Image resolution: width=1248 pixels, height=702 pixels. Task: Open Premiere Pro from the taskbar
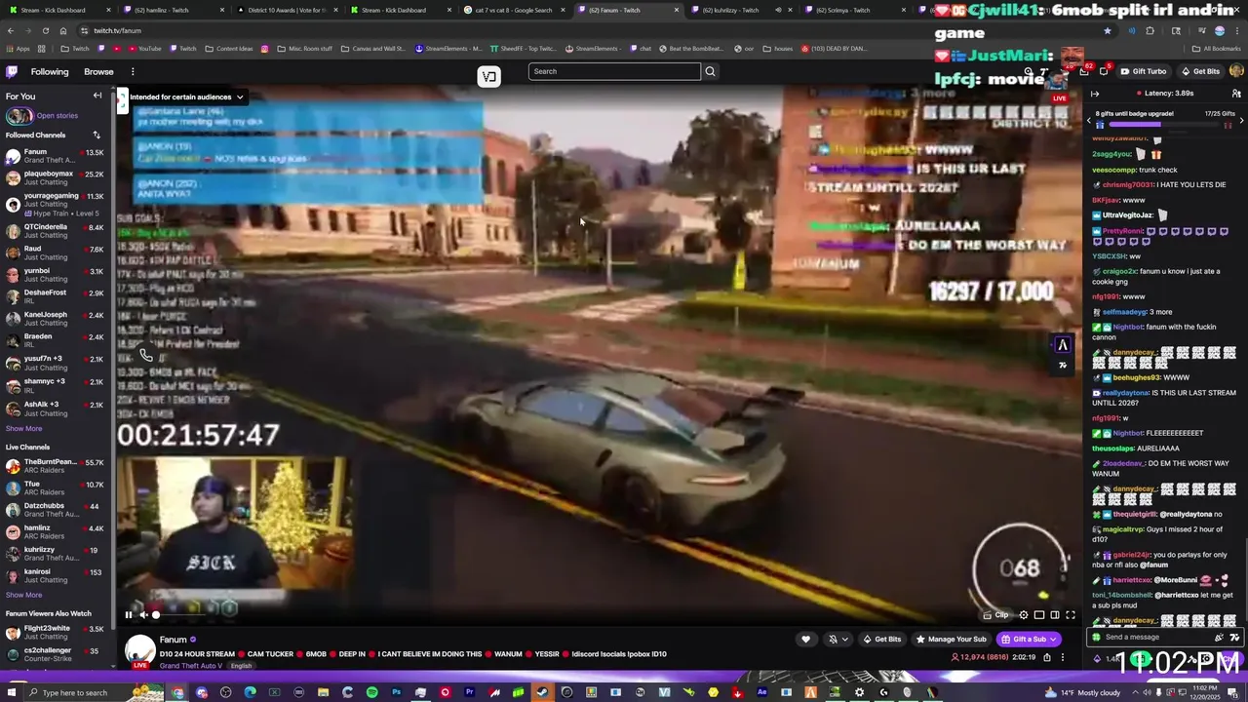(x=469, y=692)
